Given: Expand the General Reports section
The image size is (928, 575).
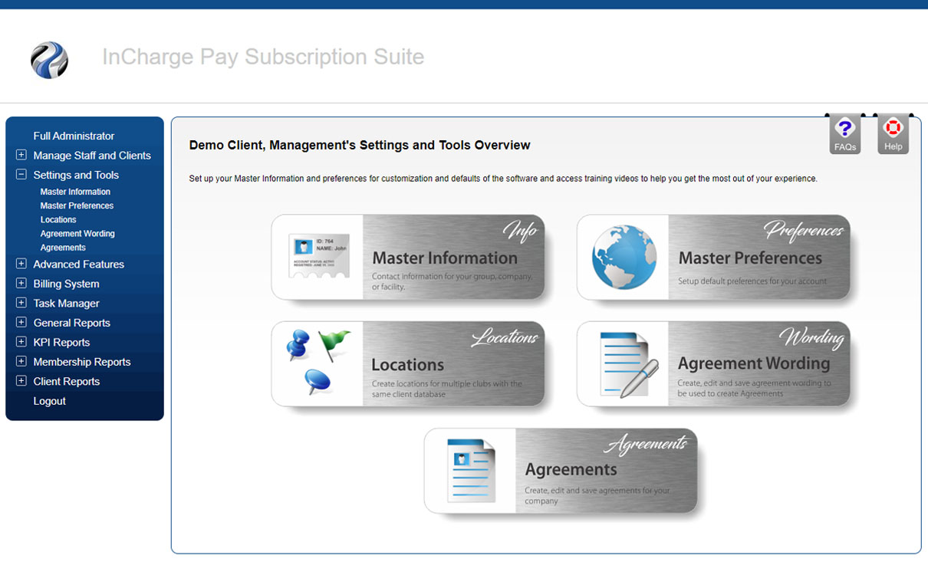Looking at the screenshot, I should [21, 323].
